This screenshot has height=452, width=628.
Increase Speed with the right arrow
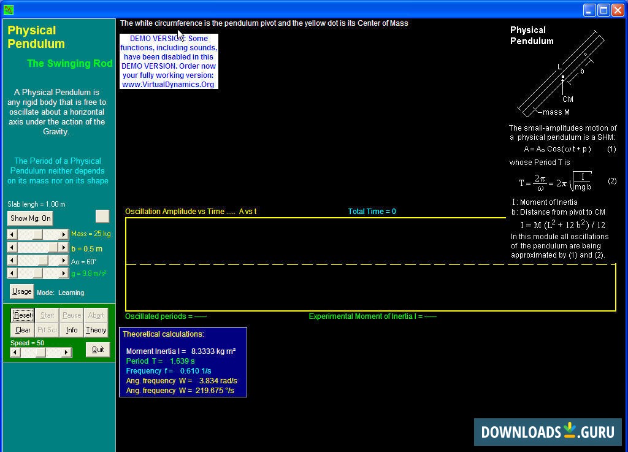tap(67, 353)
